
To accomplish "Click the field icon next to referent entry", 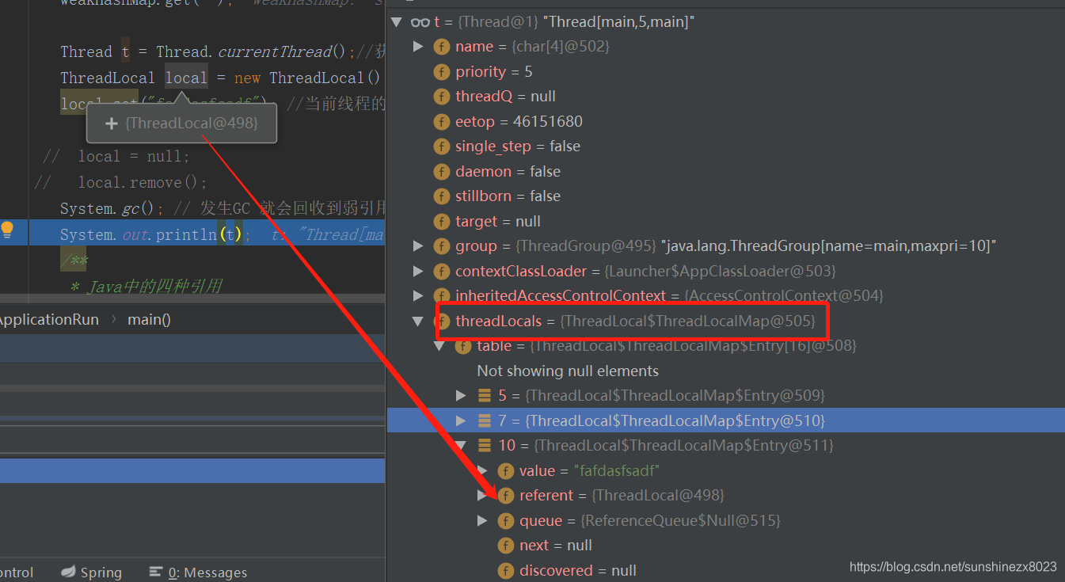I will pos(506,495).
